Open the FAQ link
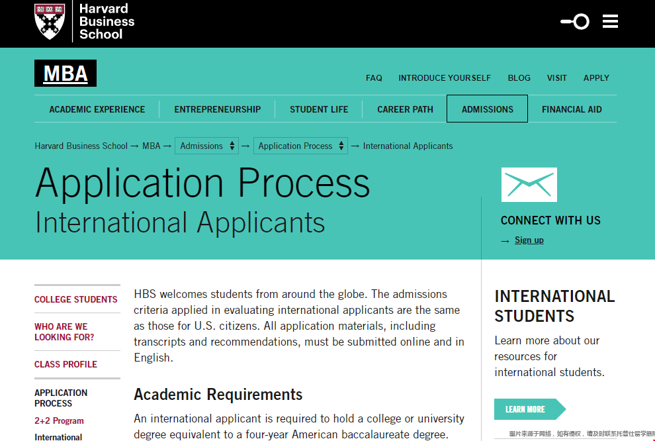655x441 pixels. [374, 77]
